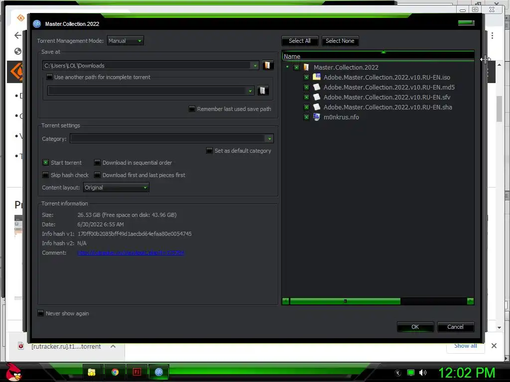Click the .iso file disc icon
Image resolution: width=510 pixels, height=382 pixels.
click(316, 77)
